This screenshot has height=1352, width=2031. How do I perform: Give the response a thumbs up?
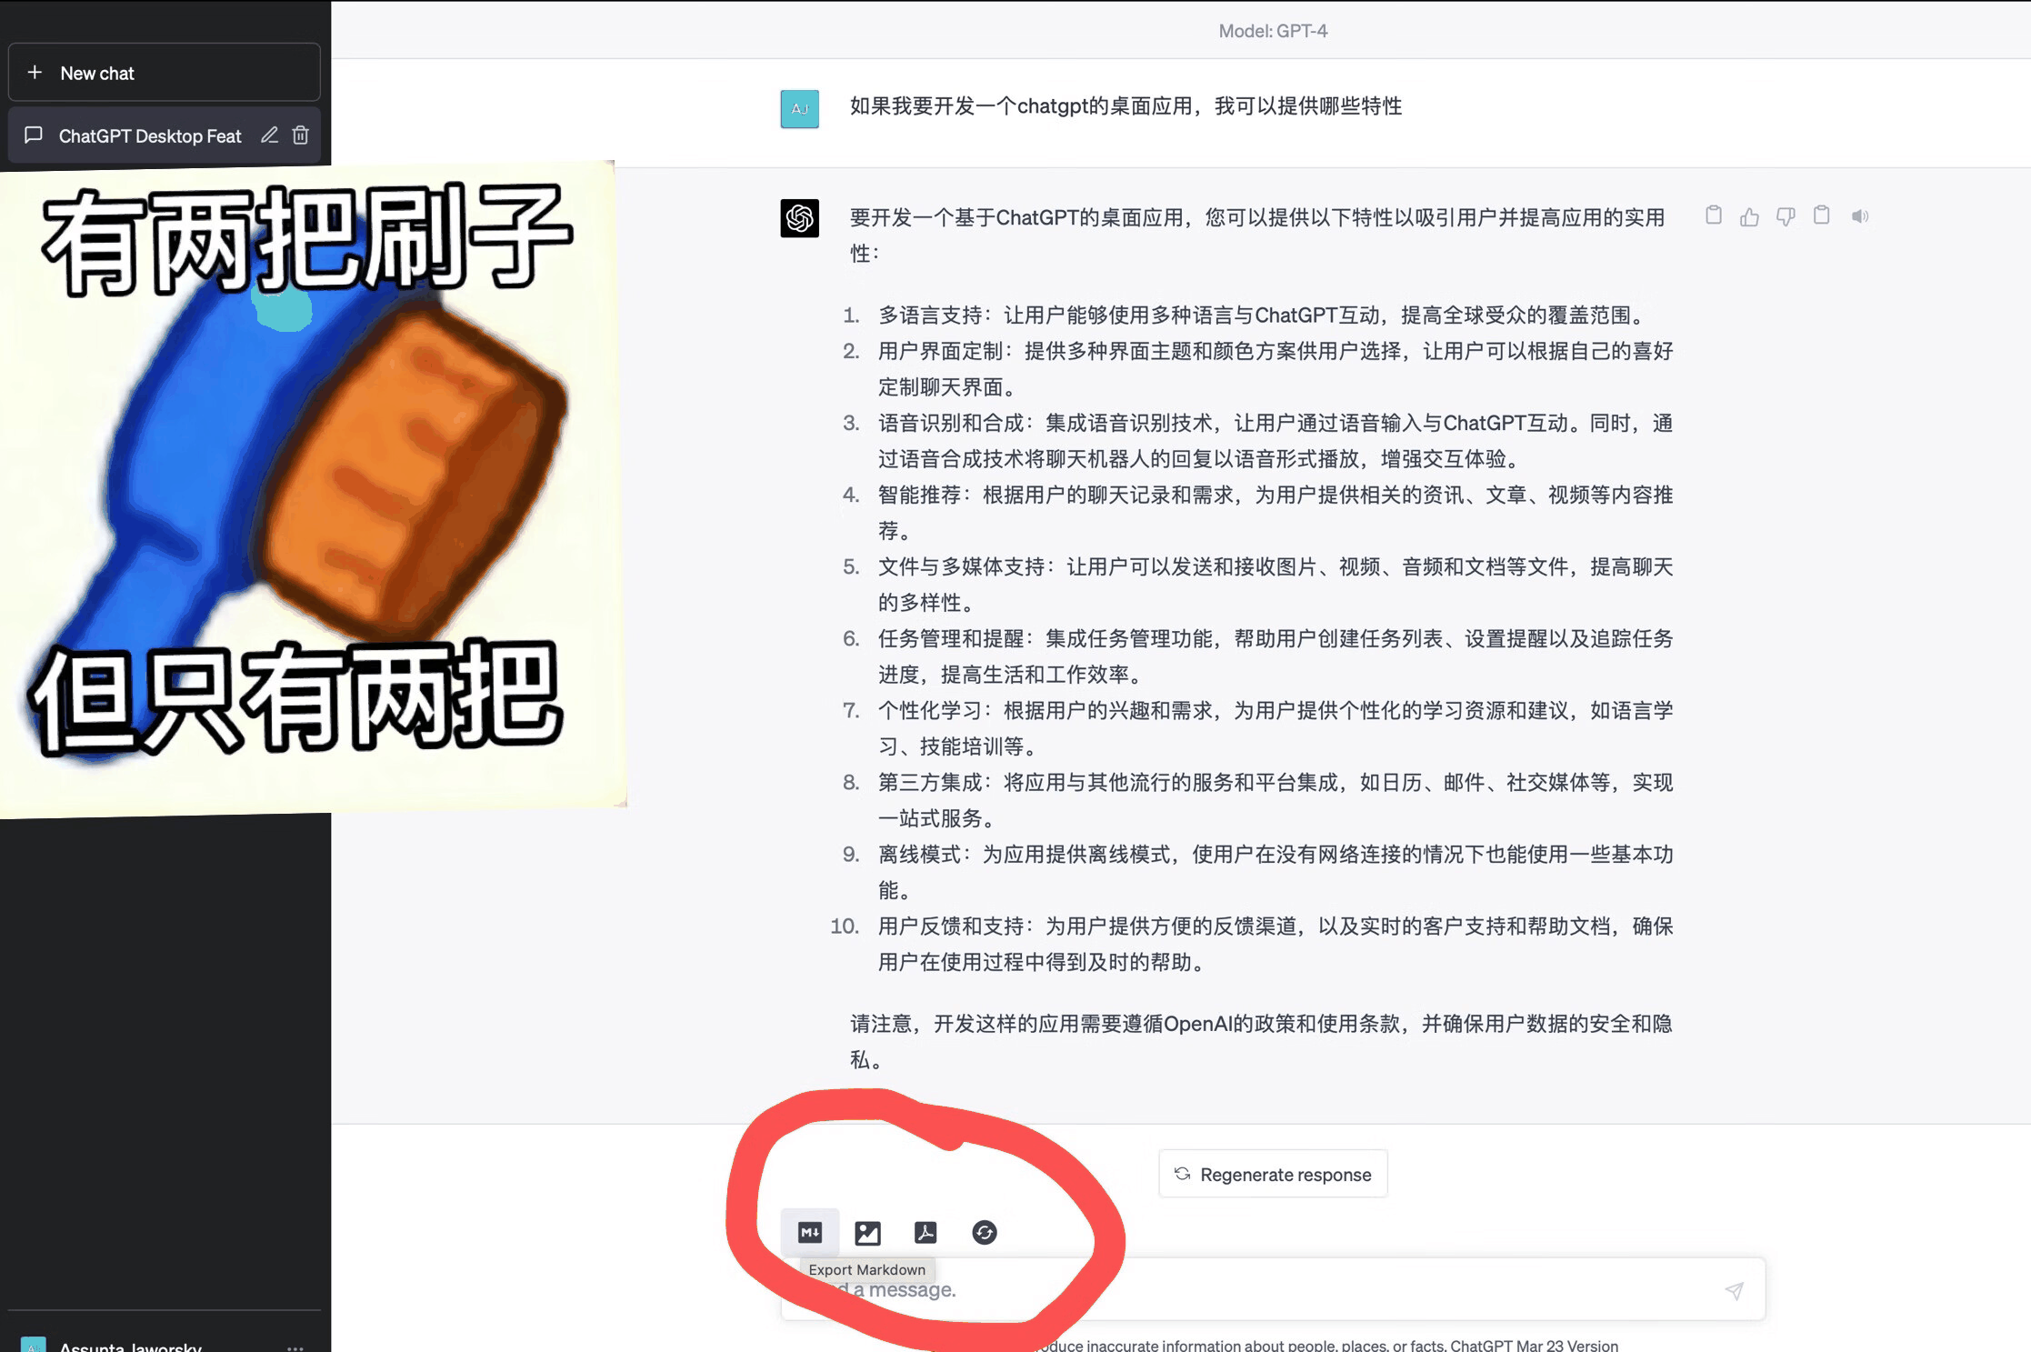tap(1749, 216)
